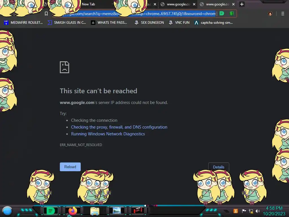
Task: Click the volume speaker tray icon
Action: click(258, 211)
